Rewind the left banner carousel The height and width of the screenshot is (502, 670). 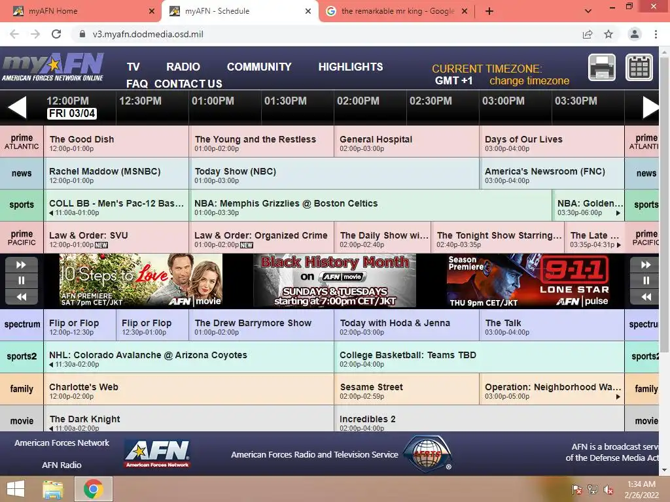click(x=22, y=297)
